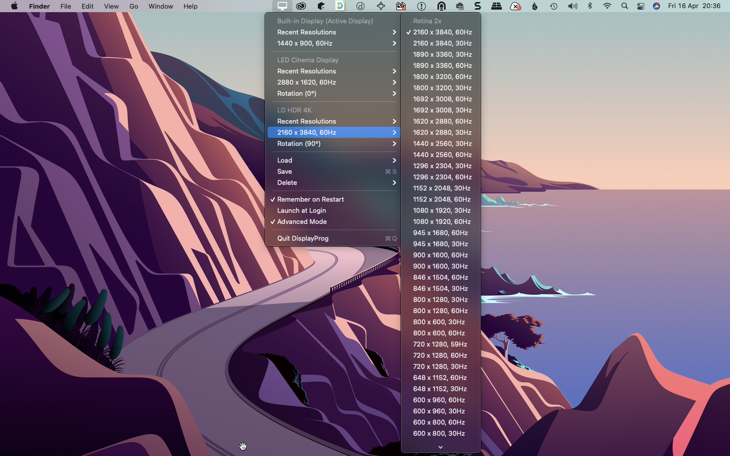Disable the Remember on Restart option

point(310,199)
